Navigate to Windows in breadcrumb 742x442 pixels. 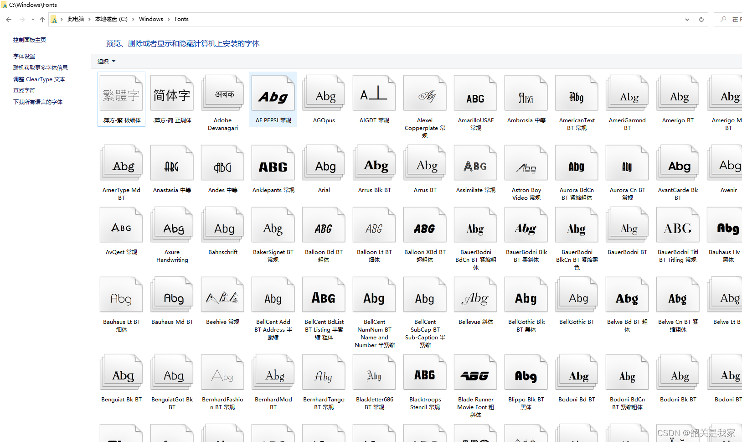coord(151,19)
